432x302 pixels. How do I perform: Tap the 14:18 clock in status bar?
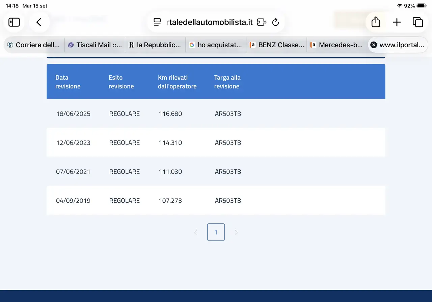coord(12,6)
